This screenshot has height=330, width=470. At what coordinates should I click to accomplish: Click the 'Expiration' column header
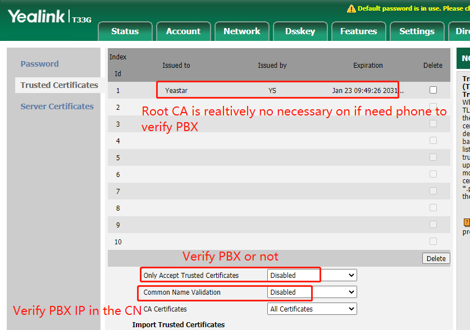click(x=368, y=65)
